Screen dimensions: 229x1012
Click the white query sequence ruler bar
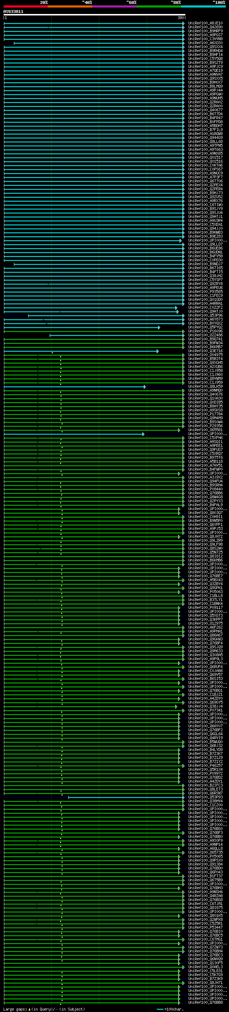(x=94, y=15)
